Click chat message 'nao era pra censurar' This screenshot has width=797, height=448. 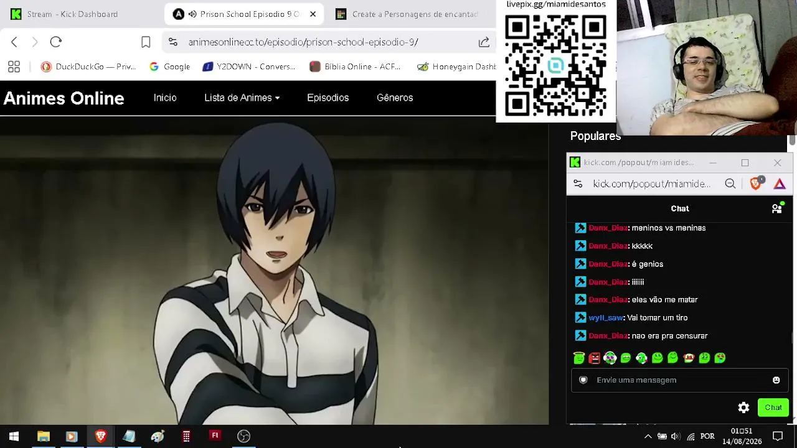(669, 335)
